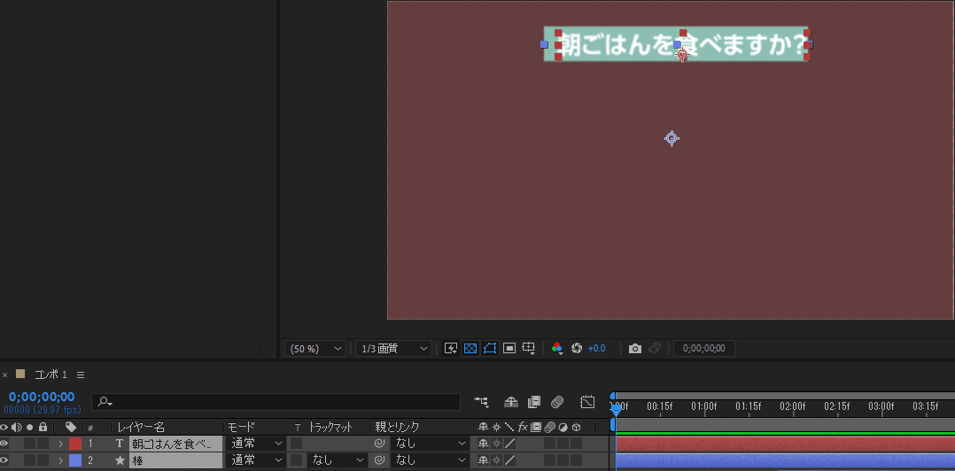
Task: Click the timeline layer search field
Action: coord(276,402)
